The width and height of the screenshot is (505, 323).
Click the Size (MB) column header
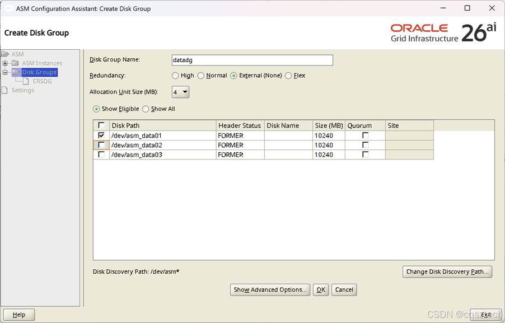[x=329, y=125]
